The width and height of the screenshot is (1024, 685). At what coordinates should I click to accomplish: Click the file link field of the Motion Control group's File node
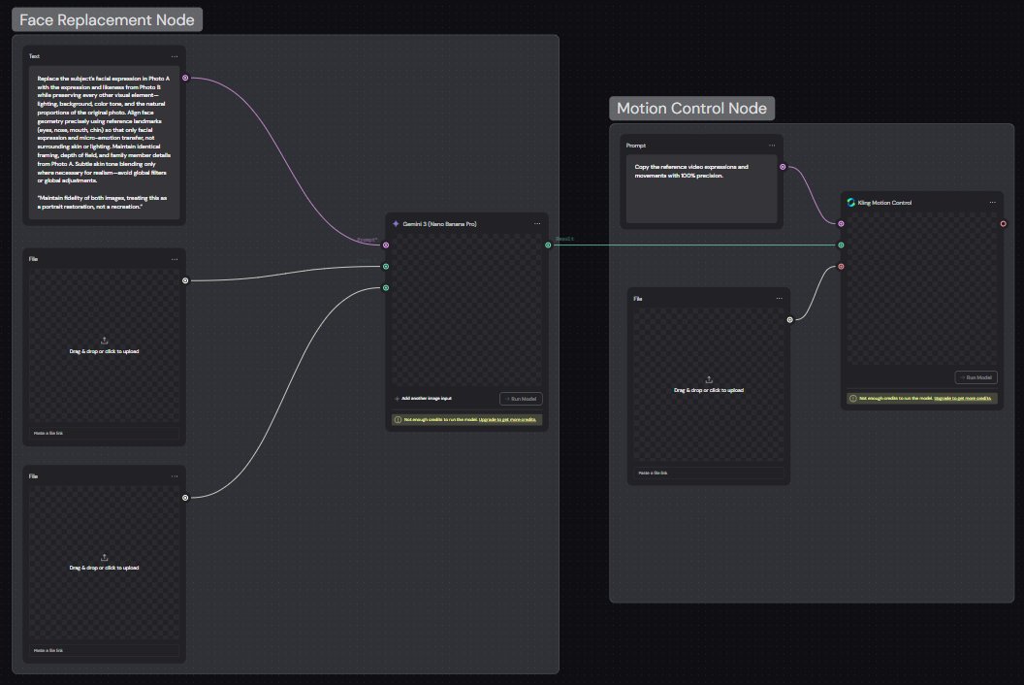[x=709, y=473]
